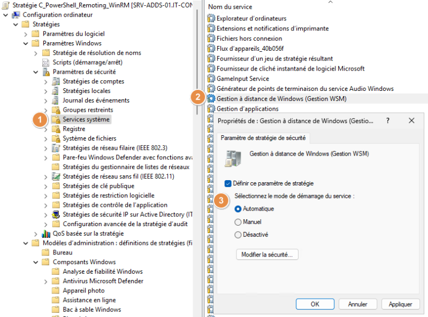Click the Extensions et notifications d'imprimante icon
Image resolution: width=428 pixels, height=317 pixels.
tap(211, 28)
